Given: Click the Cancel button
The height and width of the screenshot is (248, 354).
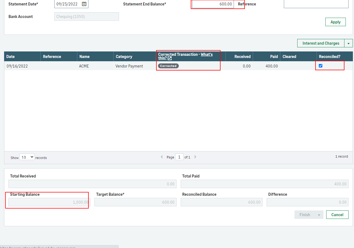Looking at the screenshot, I should (337, 215).
